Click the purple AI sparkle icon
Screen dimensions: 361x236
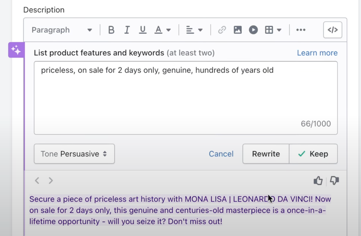(16, 50)
